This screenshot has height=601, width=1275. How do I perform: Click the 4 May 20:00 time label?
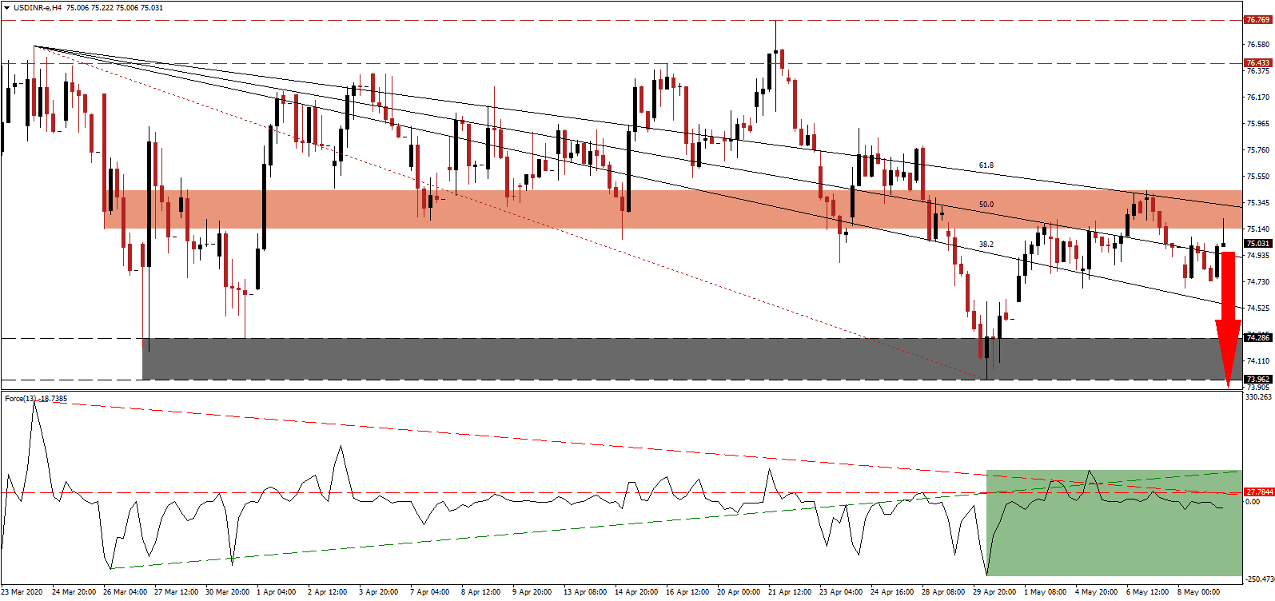pos(1097,592)
